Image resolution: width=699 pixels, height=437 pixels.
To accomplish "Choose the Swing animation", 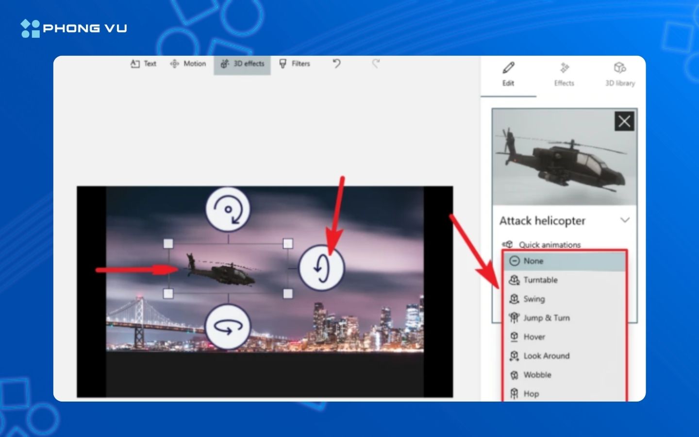I will 533,299.
